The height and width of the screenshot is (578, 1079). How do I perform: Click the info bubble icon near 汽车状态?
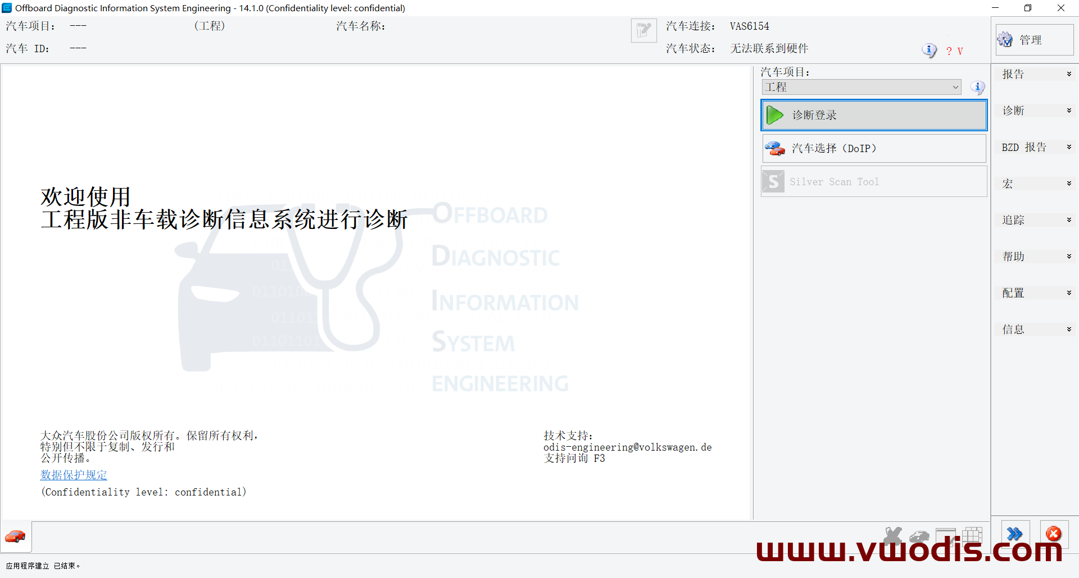point(929,51)
